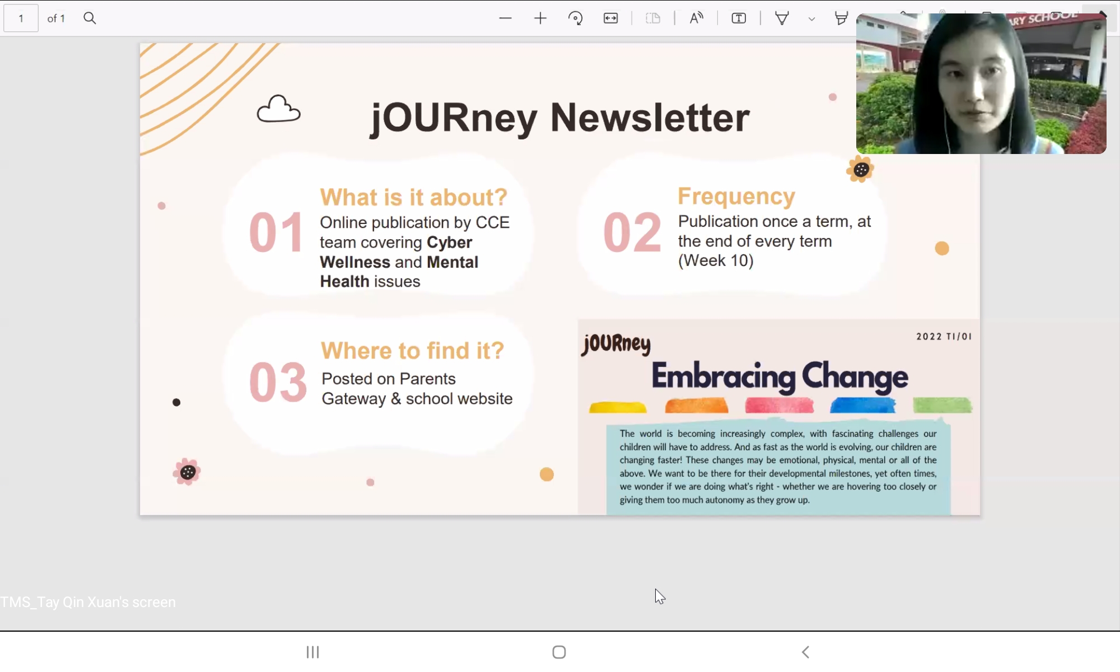Click the 'Where to find it?' heading
The image size is (1120, 672).
point(412,351)
